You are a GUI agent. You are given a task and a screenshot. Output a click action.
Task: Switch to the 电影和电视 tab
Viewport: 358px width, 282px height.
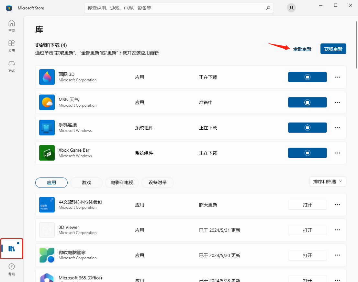(x=122, y=182)
